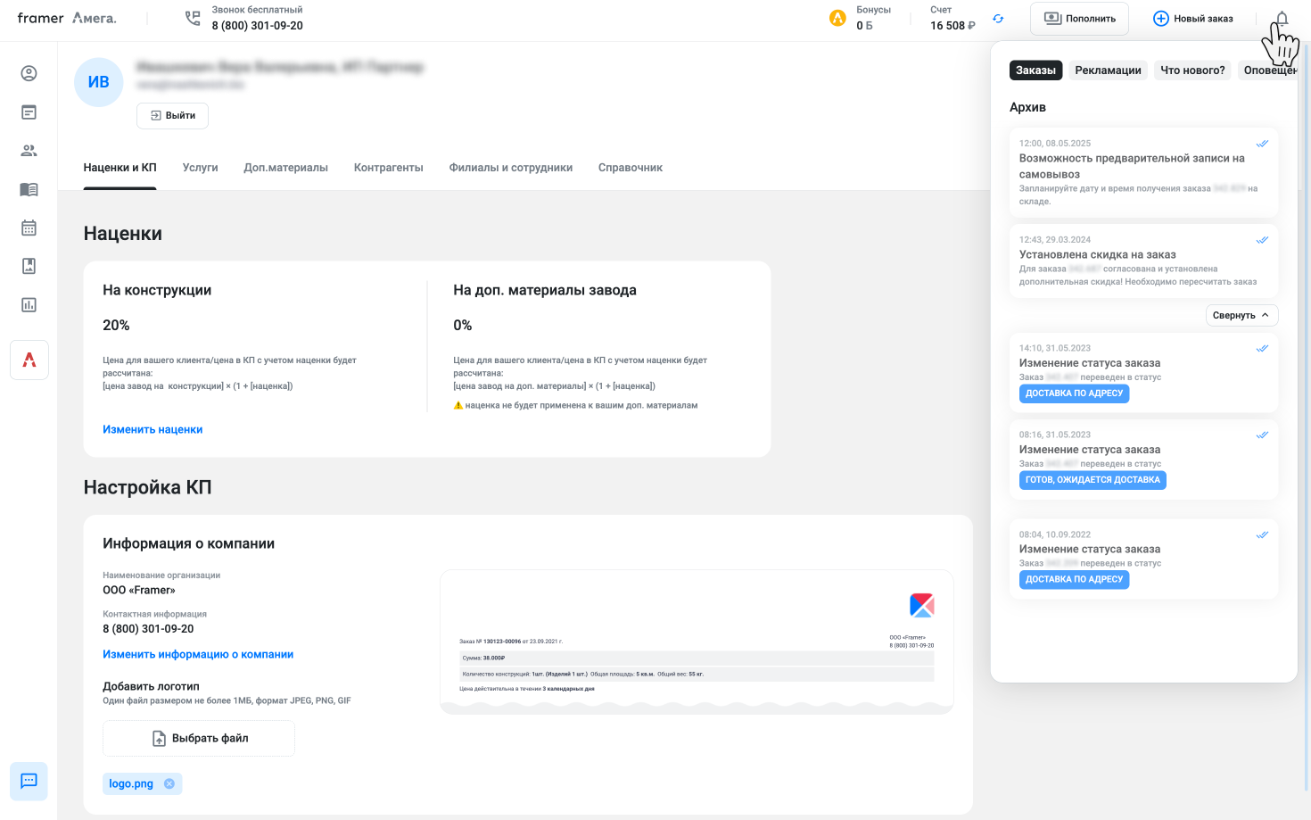Screen dimensions: 1311x820
Task: Open the statistics chart sidebar icon
Action: click(x=29, y=305)
